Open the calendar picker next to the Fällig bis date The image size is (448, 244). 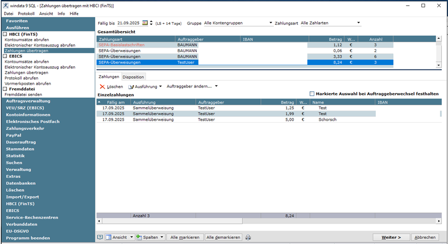click(x=145, y=23)
